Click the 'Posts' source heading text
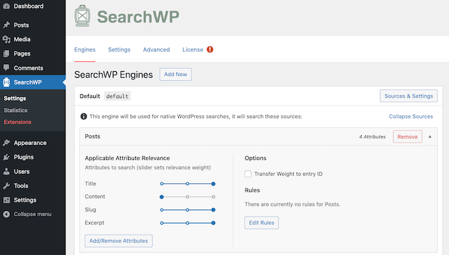449x255 pixels. [92, 136]
